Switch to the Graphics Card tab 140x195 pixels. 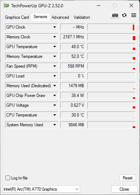point(17,17)
